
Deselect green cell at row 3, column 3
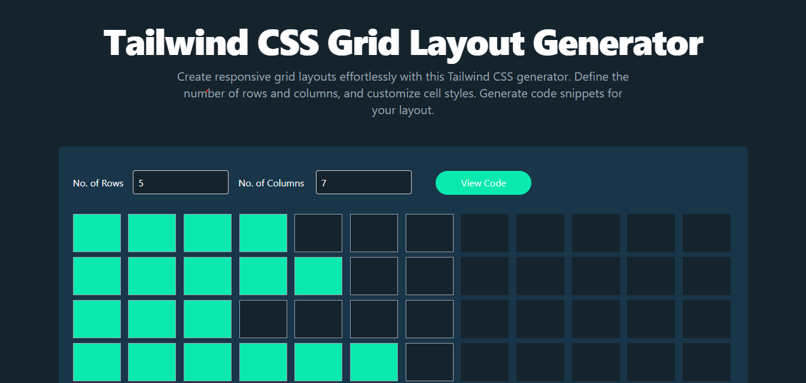tap(208, 319)
